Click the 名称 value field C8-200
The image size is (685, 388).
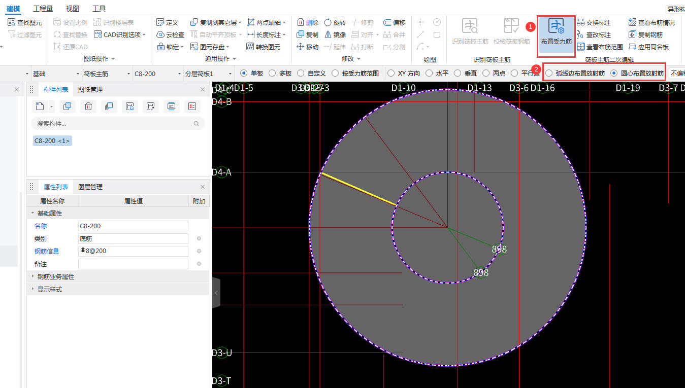tap(133, 226)
